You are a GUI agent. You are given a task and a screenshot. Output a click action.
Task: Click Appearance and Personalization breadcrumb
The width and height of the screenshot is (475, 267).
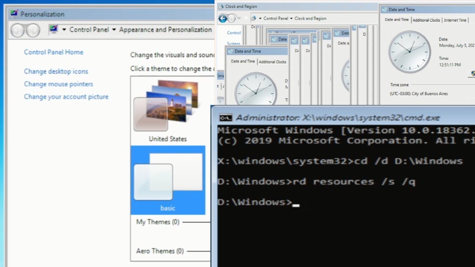(166, 30)
